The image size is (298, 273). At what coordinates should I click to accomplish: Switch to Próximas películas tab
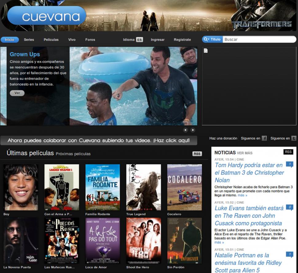click(x=73, y=154)
